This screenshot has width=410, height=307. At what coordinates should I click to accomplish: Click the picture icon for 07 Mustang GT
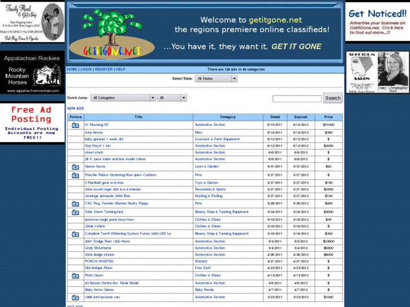click(76, 126)
